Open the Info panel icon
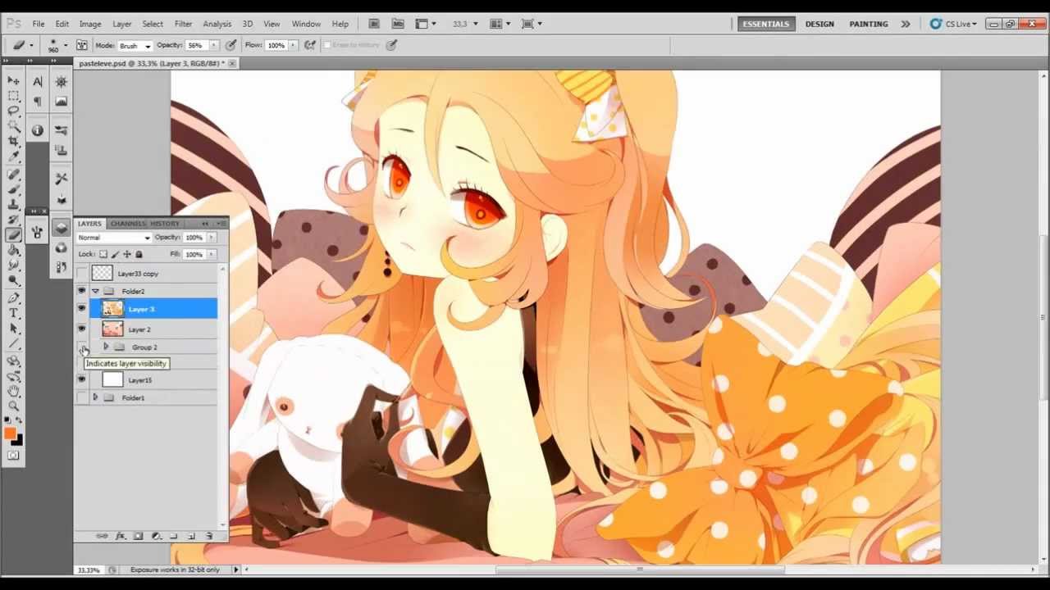The width and height of the screenshot is (1050, 590). pos(38,130)
